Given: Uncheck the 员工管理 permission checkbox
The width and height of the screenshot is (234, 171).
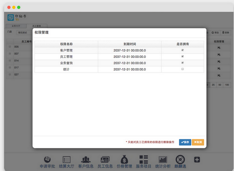Looking at the screenshot, I should 183,56.
